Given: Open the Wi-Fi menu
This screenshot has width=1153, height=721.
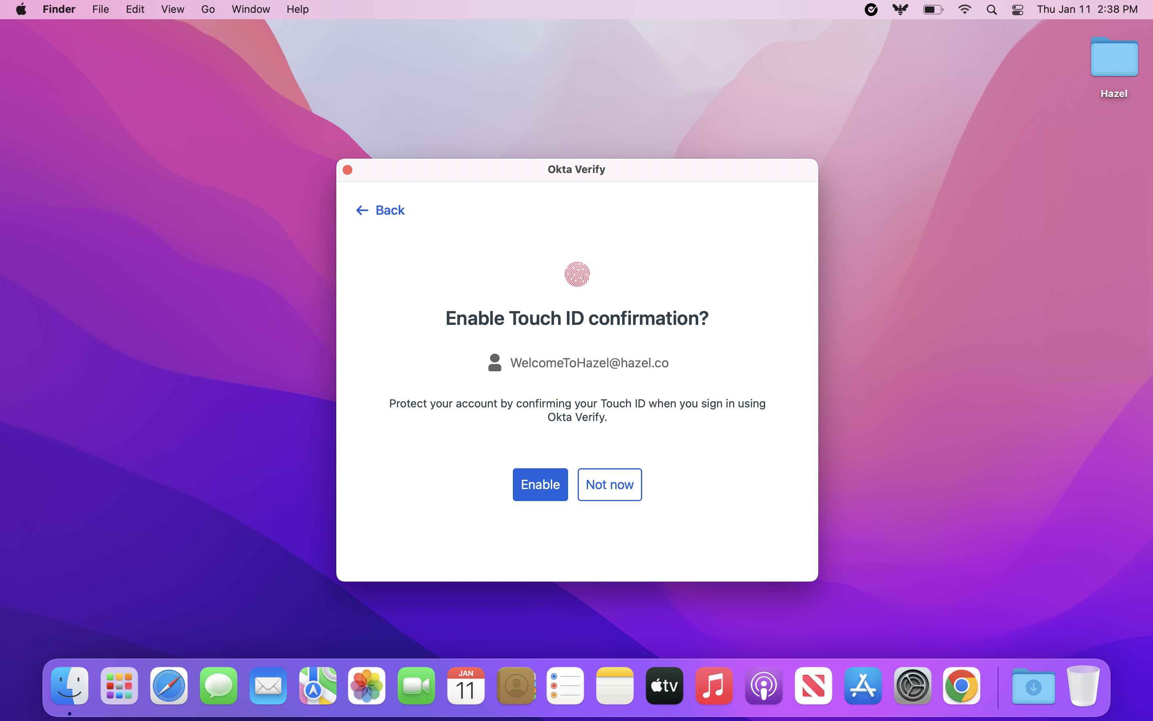Looking at the screenshot, I should pos(964,10).
